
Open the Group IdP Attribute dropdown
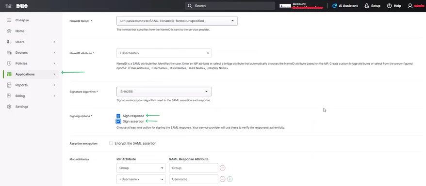[141, 168]
